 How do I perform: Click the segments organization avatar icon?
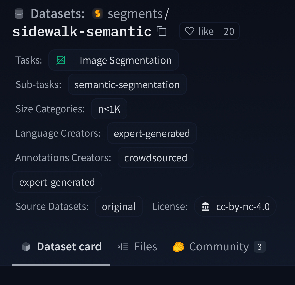[98, 14]
